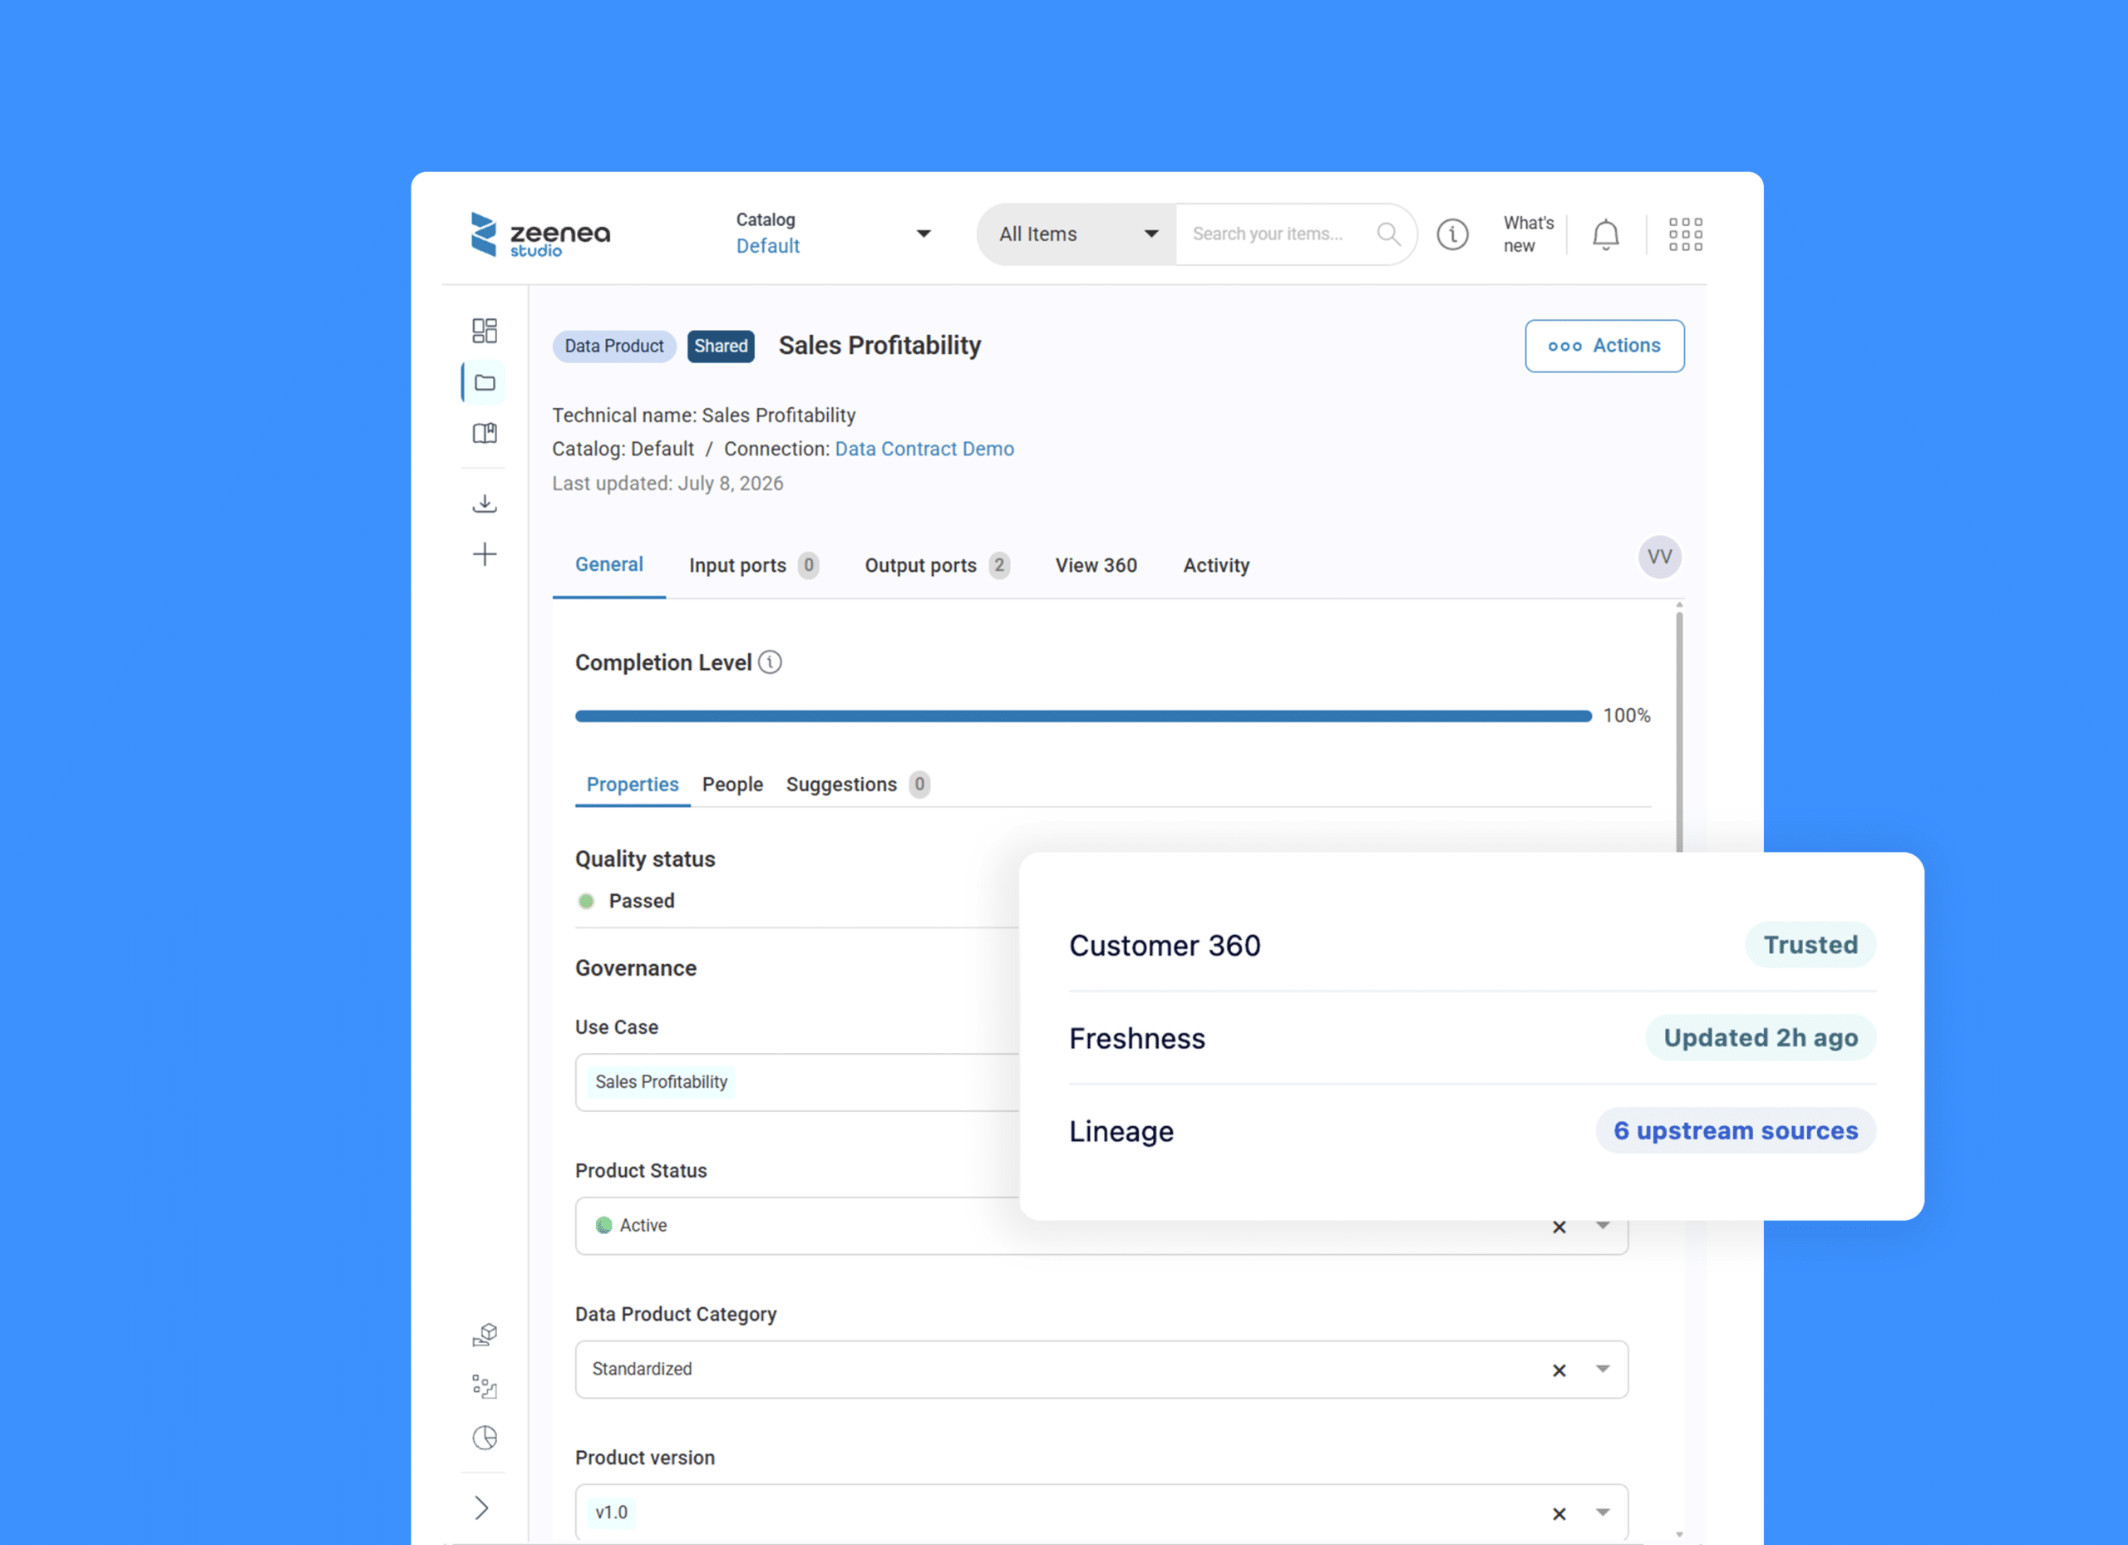
Task: Expand the Data Product Category dropdown arrow
Action: (1603, 1370)
